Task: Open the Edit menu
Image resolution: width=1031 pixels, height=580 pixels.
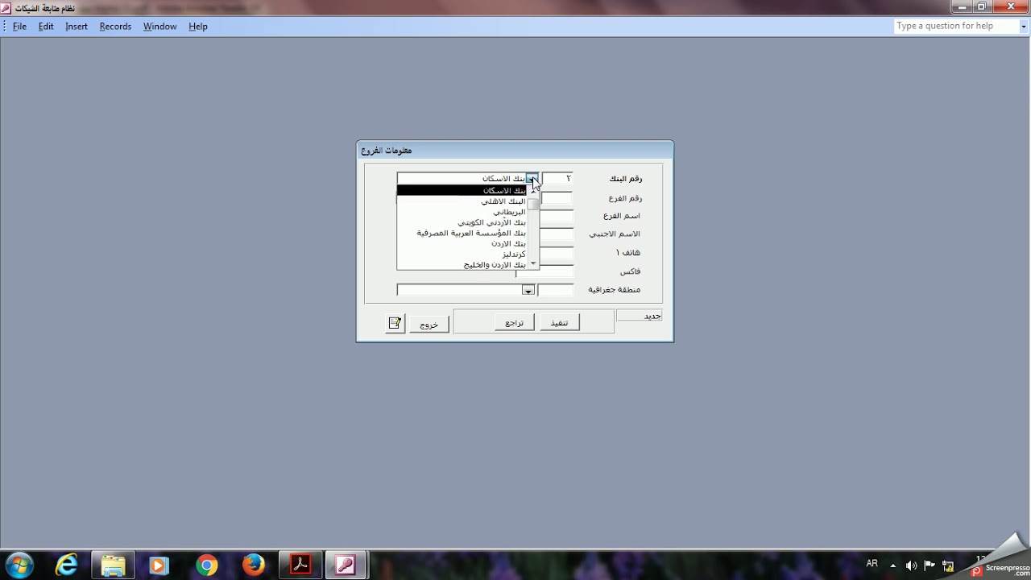Action: pyautogui.click(x=46, y=27)
